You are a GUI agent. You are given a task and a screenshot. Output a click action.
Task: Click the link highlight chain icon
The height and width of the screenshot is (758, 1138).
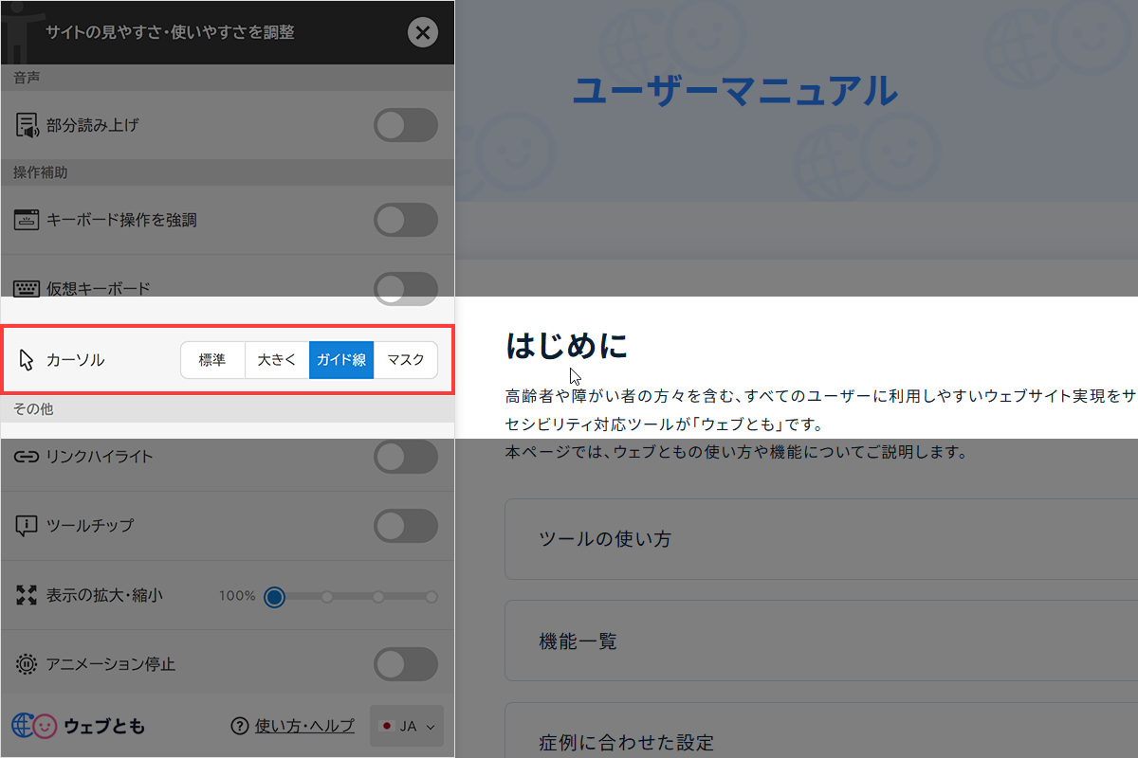click(27, 457)
